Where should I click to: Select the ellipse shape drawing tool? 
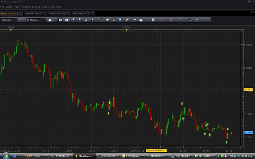(180, 20)
